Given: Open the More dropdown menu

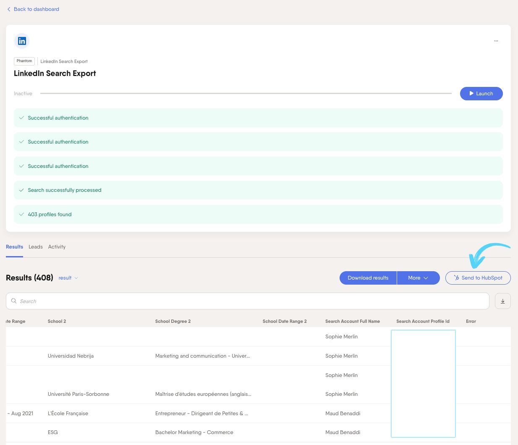Looking at the screenshot, I should pos(418,278).
